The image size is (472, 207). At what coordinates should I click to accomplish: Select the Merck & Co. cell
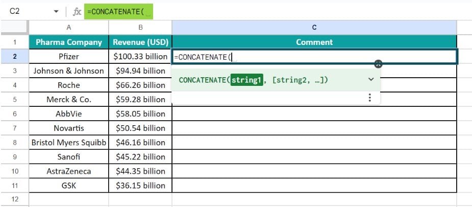point(69,100)
